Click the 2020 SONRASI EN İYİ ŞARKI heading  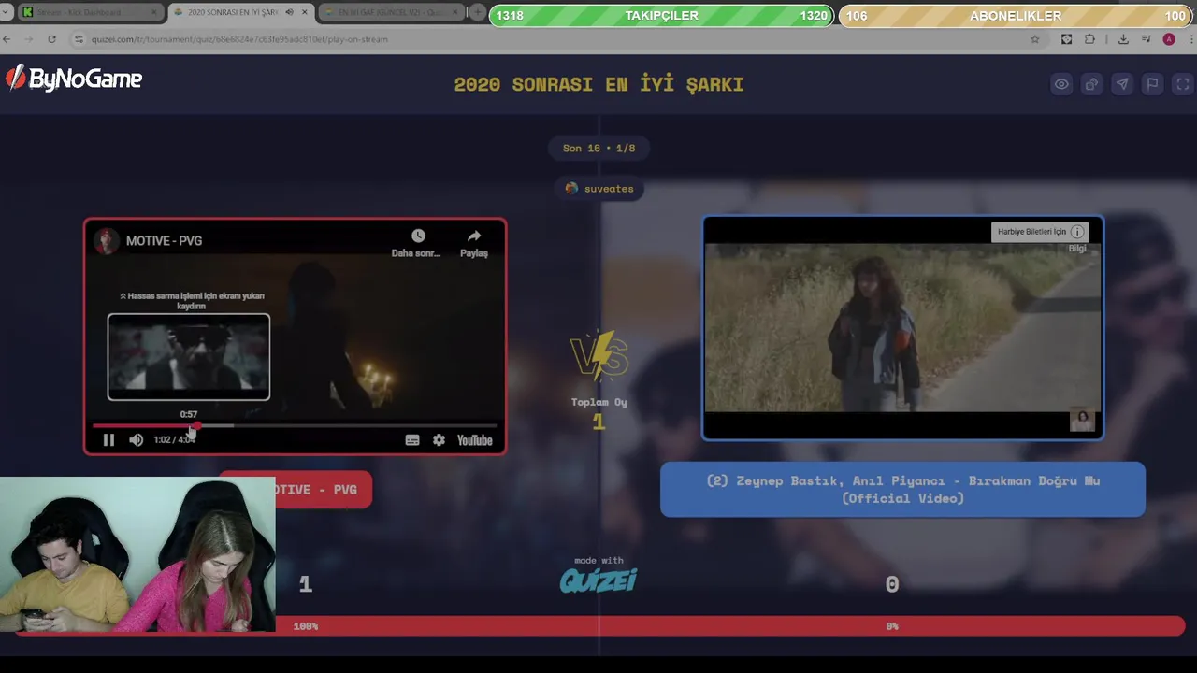tap(598, 84)
